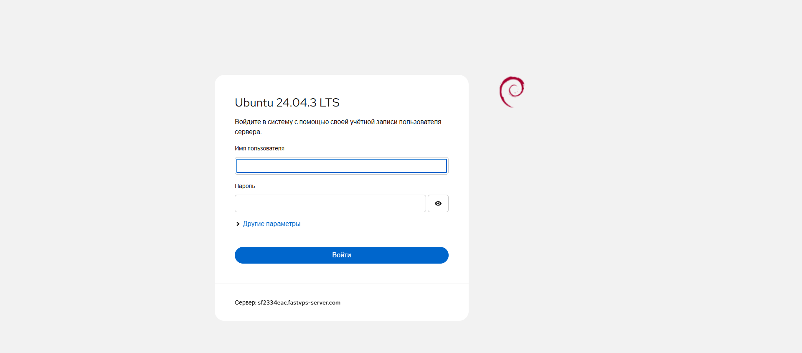Viewport: 802px width, 353px height.
Task: Click the Пароль label text
Action: [x=245, y=186]
